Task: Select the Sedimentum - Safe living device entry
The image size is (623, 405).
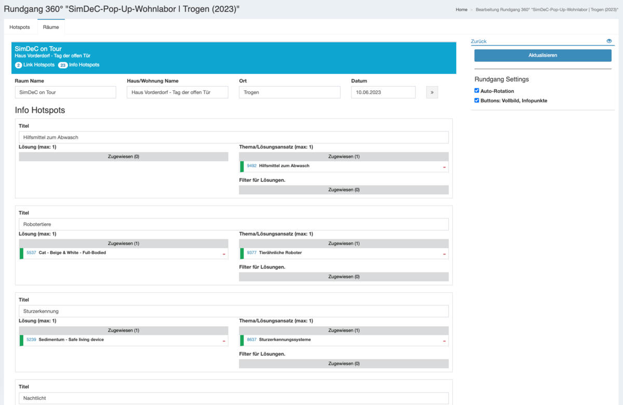Action: (71, 340)
